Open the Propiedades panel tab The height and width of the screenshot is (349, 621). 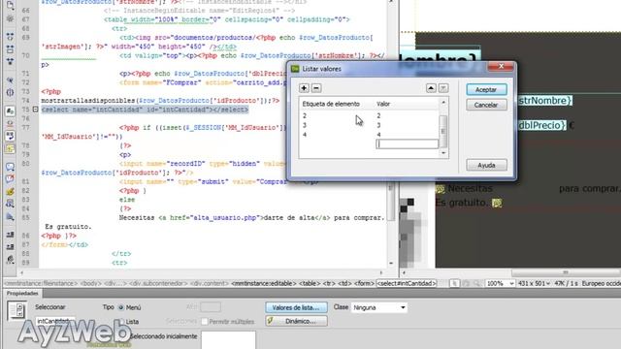(22, 293)
